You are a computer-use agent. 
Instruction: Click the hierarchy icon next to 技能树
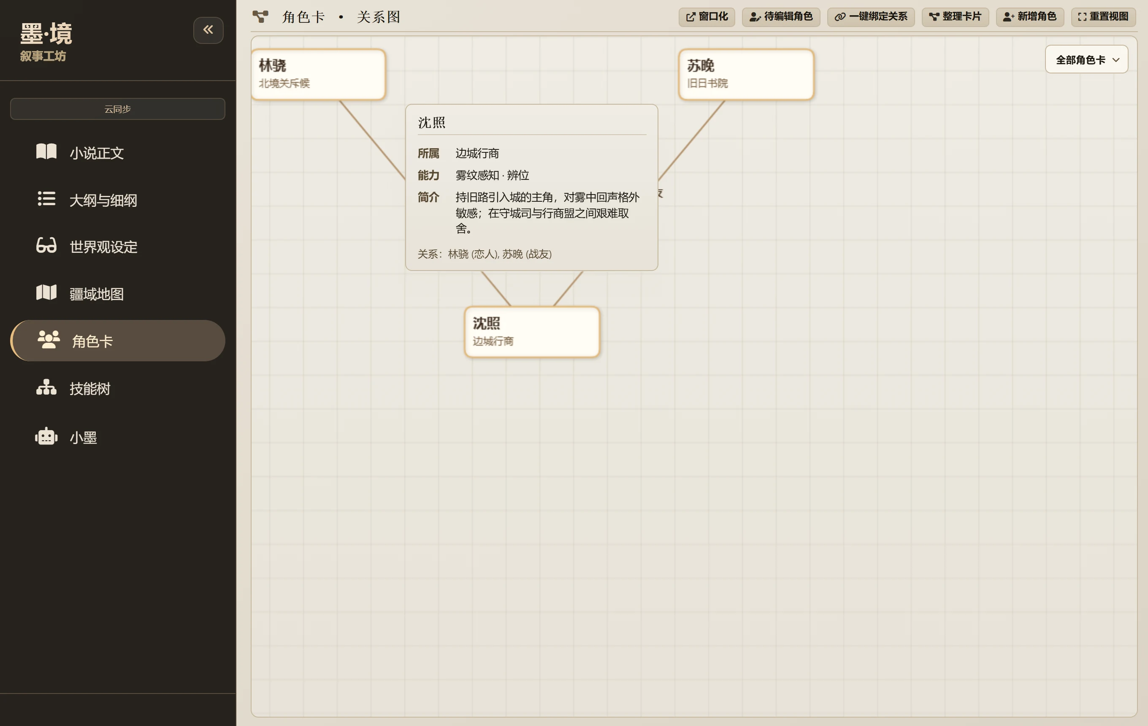pos(46,387)
